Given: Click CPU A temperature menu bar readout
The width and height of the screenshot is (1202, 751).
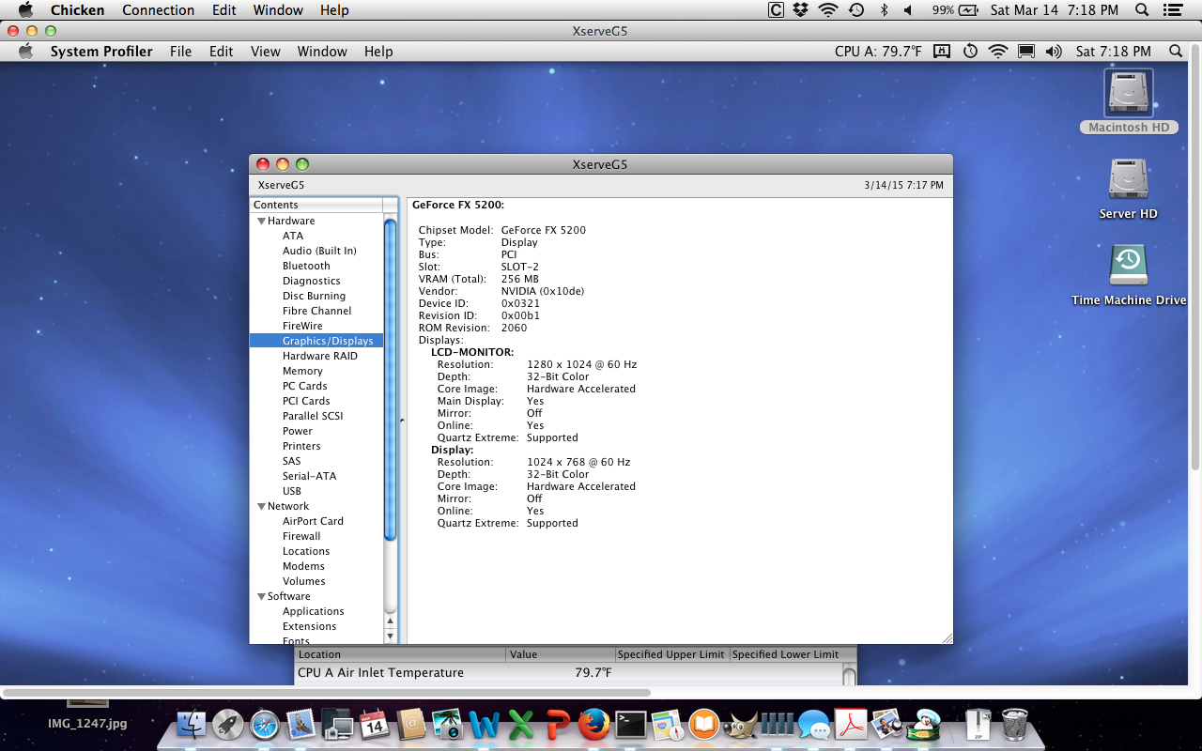Looking at the screenshot, I should click(x=878, y=52).
